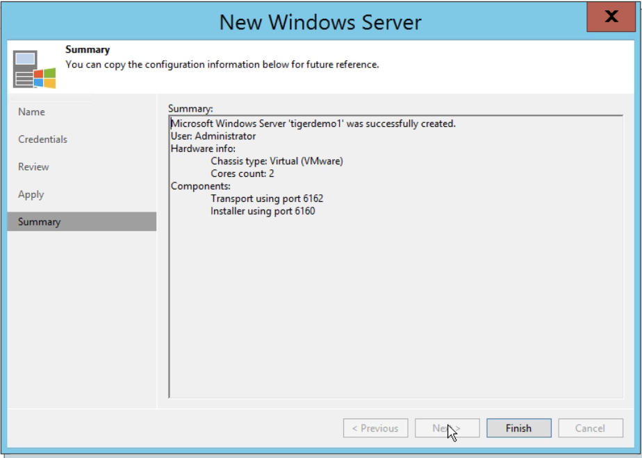Click the Cancel button
The height and width of the screenshot is (458, 642).
point(591,428)
